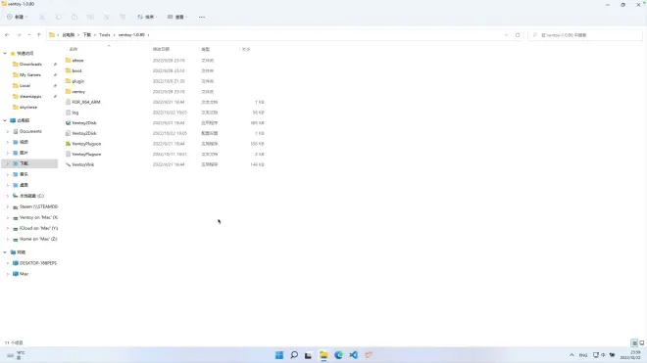Image resolution: width=647 pixels, height=363 pixels.
Task: Sort by the Name (名称) column header
Action: pyautogui.click(x=74, y=49)
